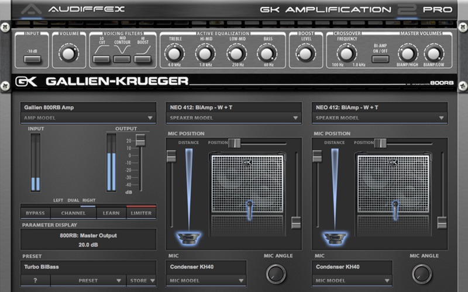
Task: Toggle the Bi-Amp On/Off switch
Action: coord(380,59)
